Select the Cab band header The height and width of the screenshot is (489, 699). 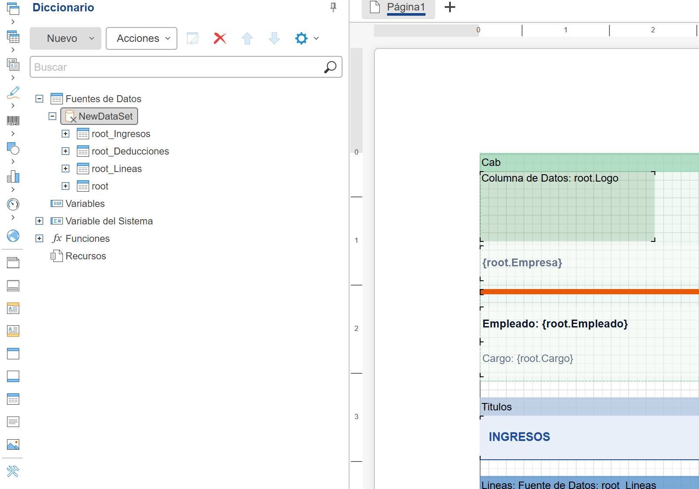pyautogui.click(x=589, y=162)
